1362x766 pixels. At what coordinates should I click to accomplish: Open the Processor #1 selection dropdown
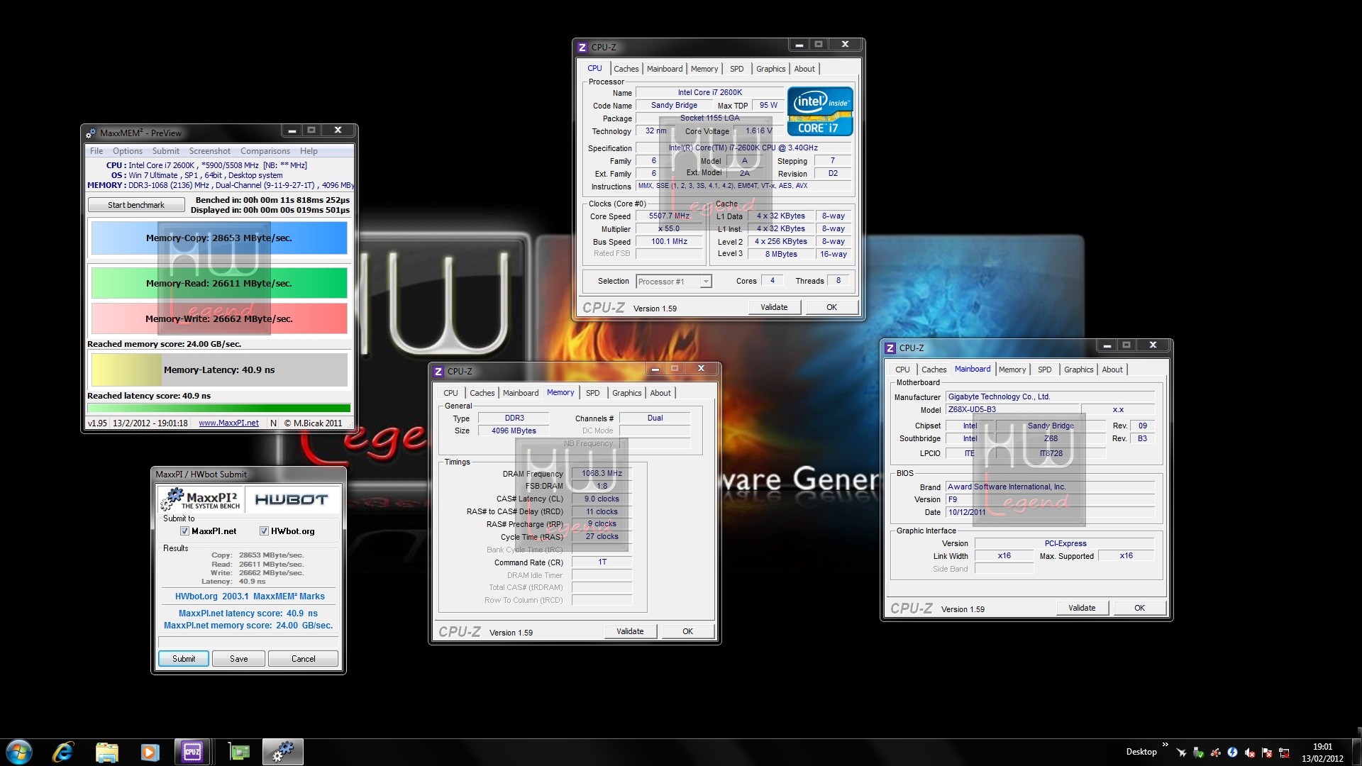(674, 282)
